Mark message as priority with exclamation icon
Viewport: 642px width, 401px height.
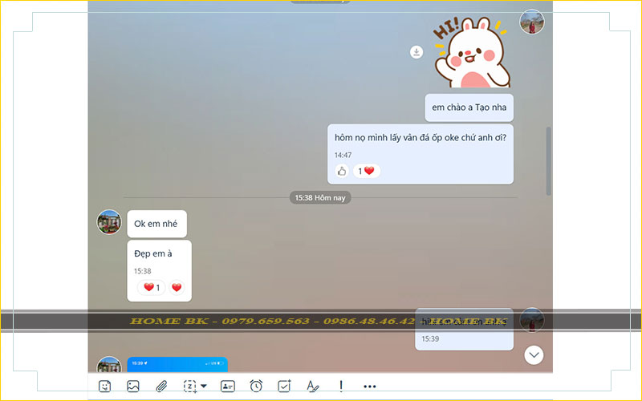click(341, 386)
